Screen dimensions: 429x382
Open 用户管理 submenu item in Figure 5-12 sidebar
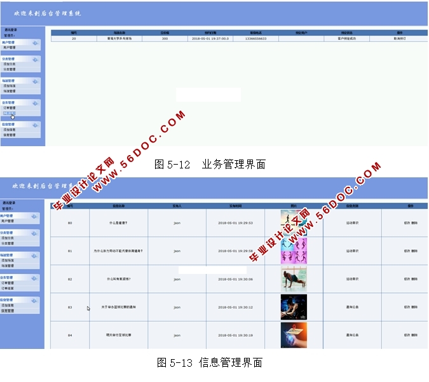(10, 48)
